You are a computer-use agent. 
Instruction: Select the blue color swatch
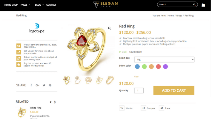click(137, 67)
